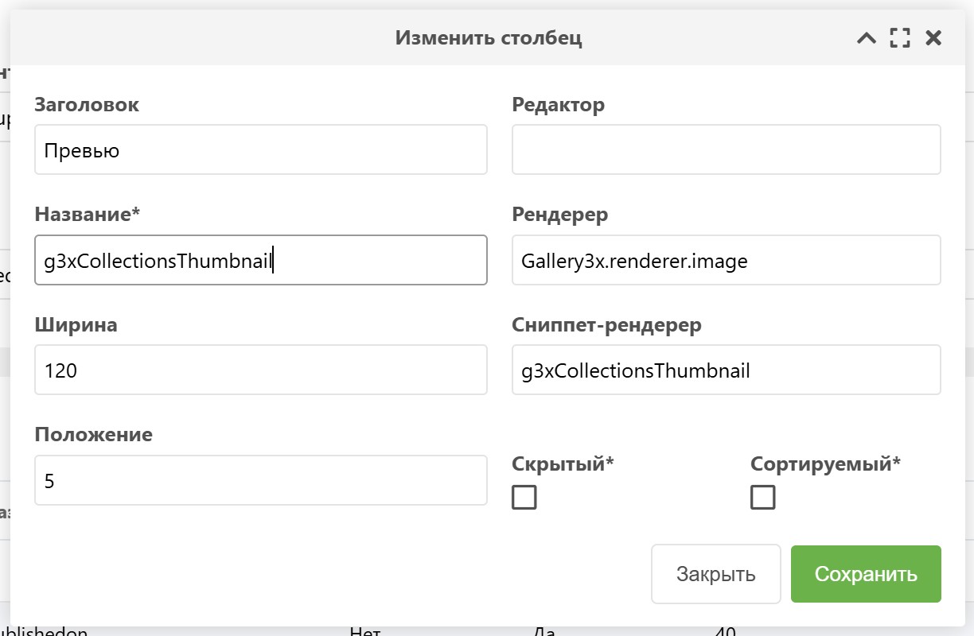The height and width of the screenshot is (636, 974).
Task: Focus the 'Заголовок' field containing 'Превью'
Action: (260, 149)
